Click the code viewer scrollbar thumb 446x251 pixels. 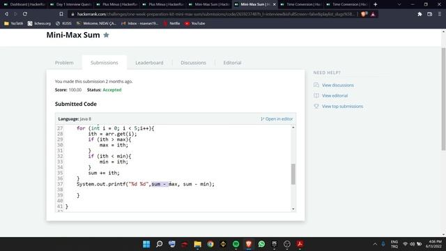(293, 174)
